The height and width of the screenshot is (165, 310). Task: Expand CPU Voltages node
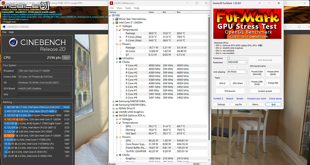coord(117,26)
